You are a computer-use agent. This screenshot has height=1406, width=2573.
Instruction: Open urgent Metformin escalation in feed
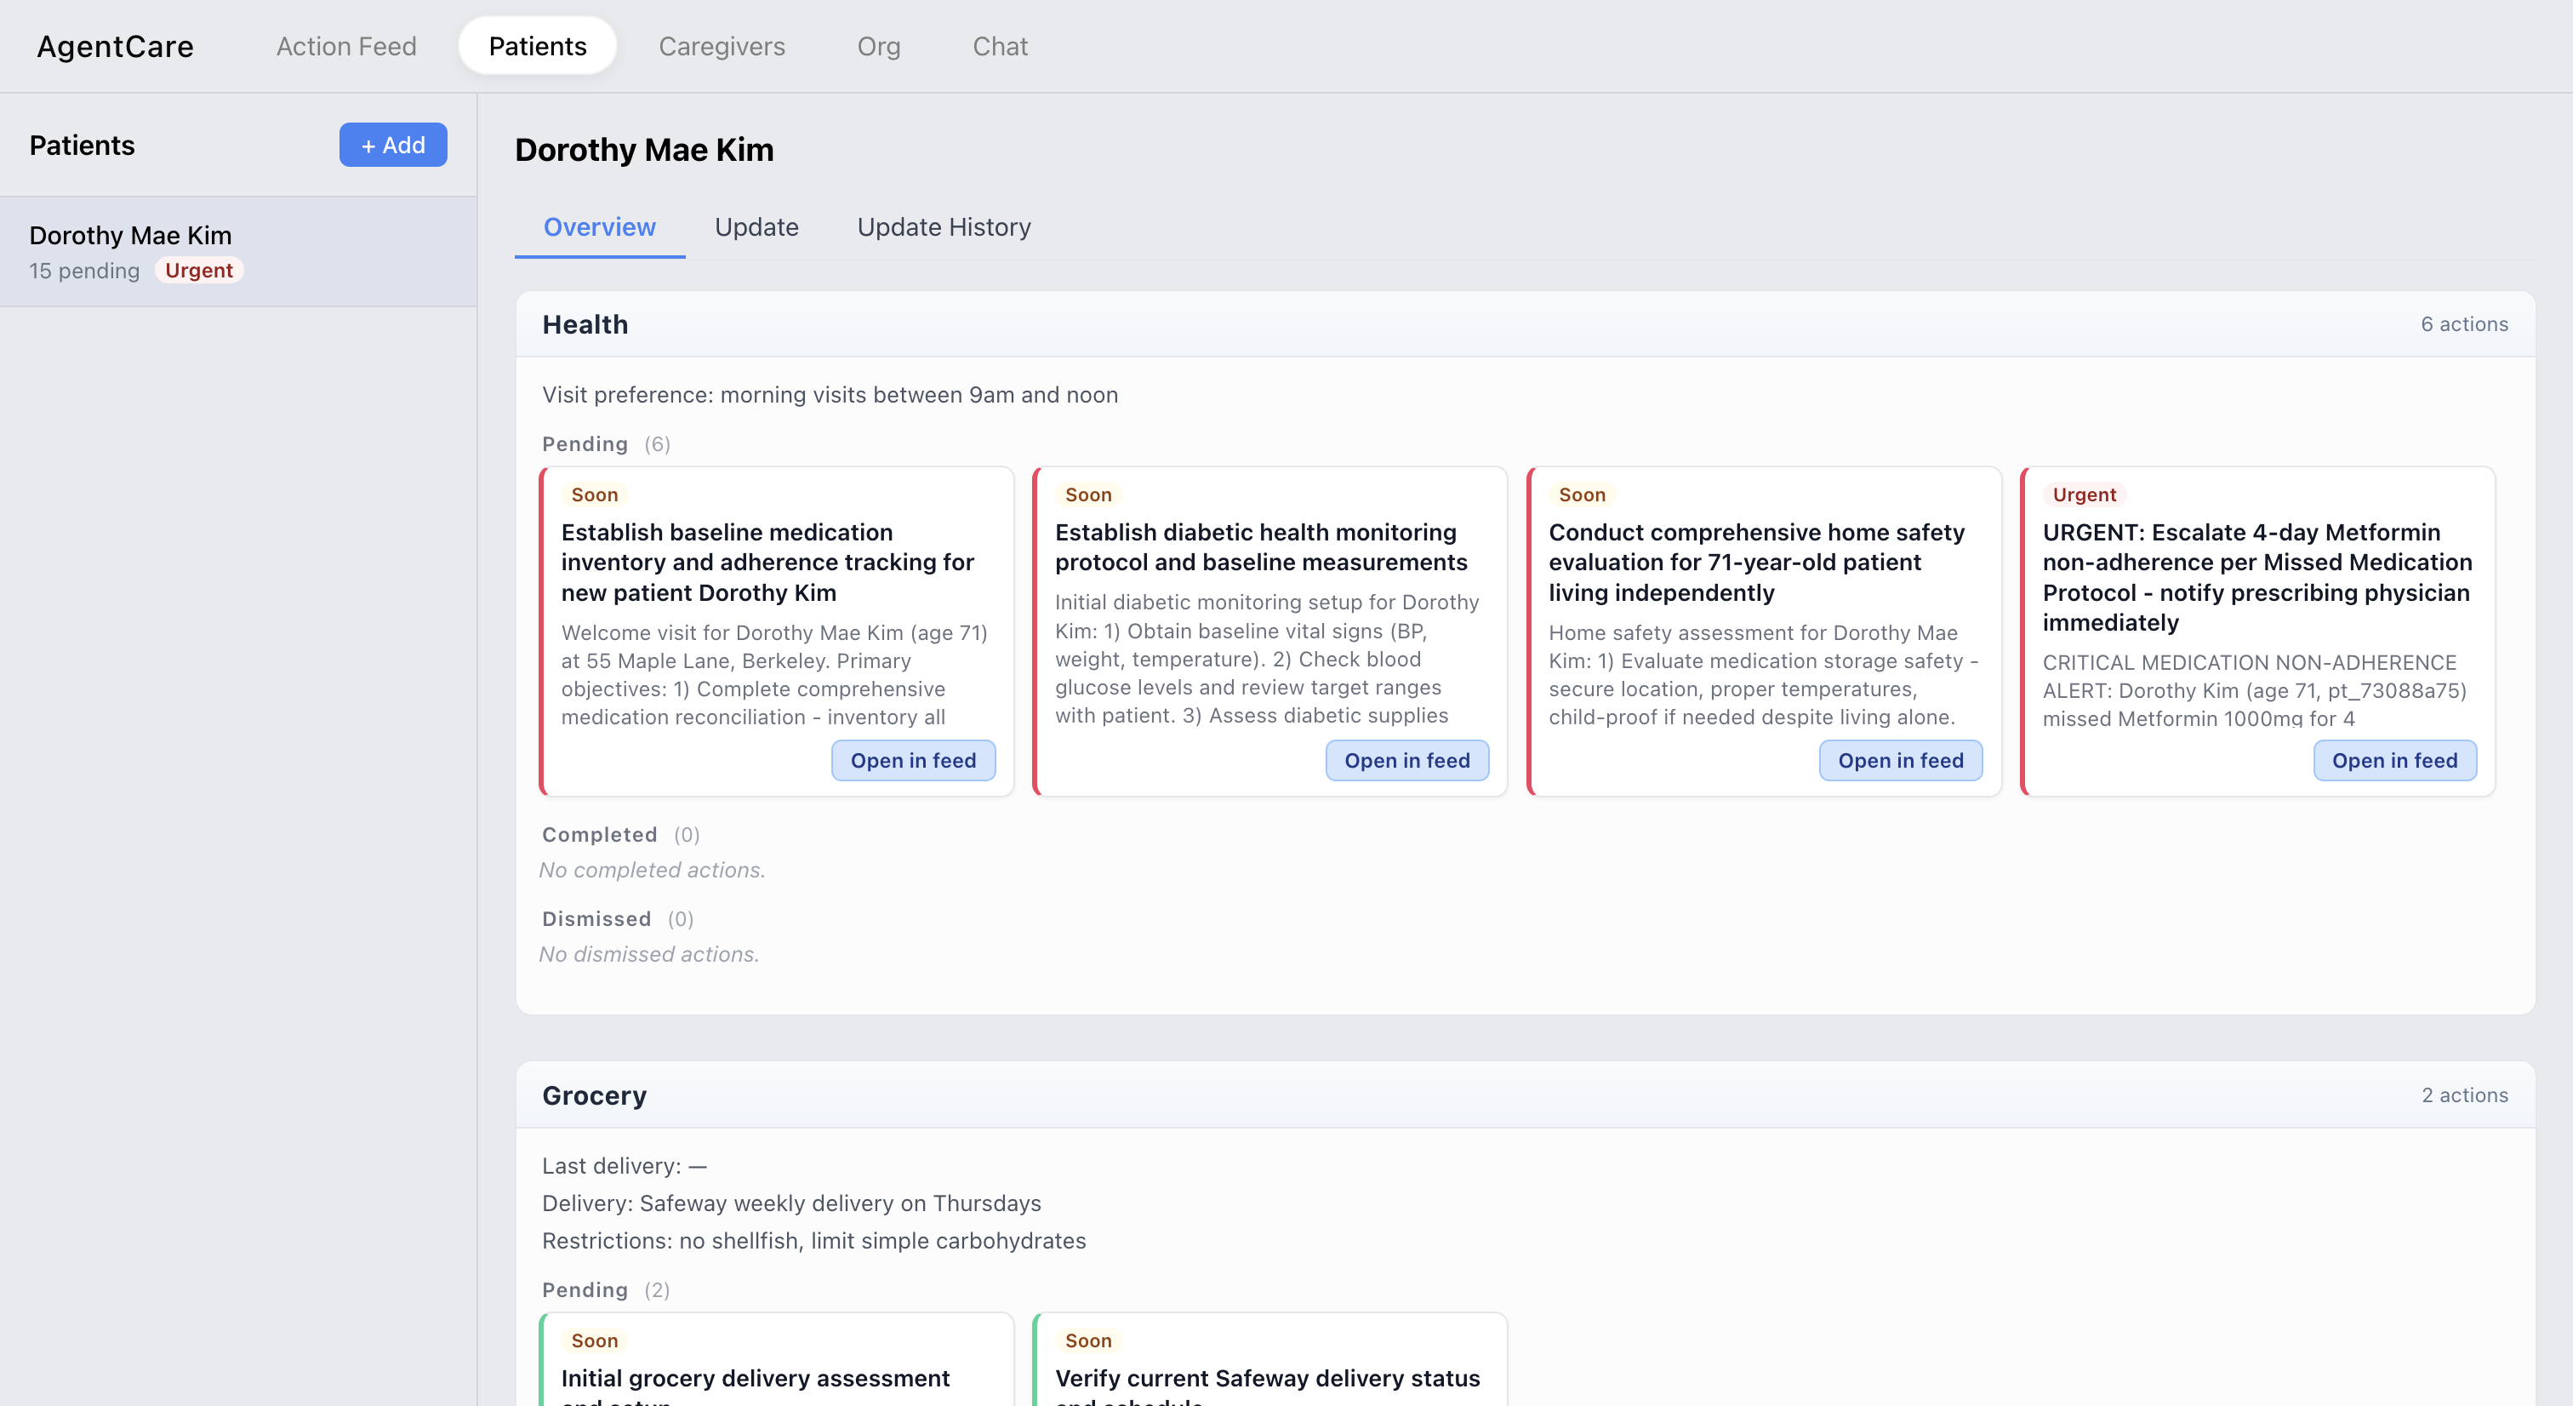[2394, 761]
